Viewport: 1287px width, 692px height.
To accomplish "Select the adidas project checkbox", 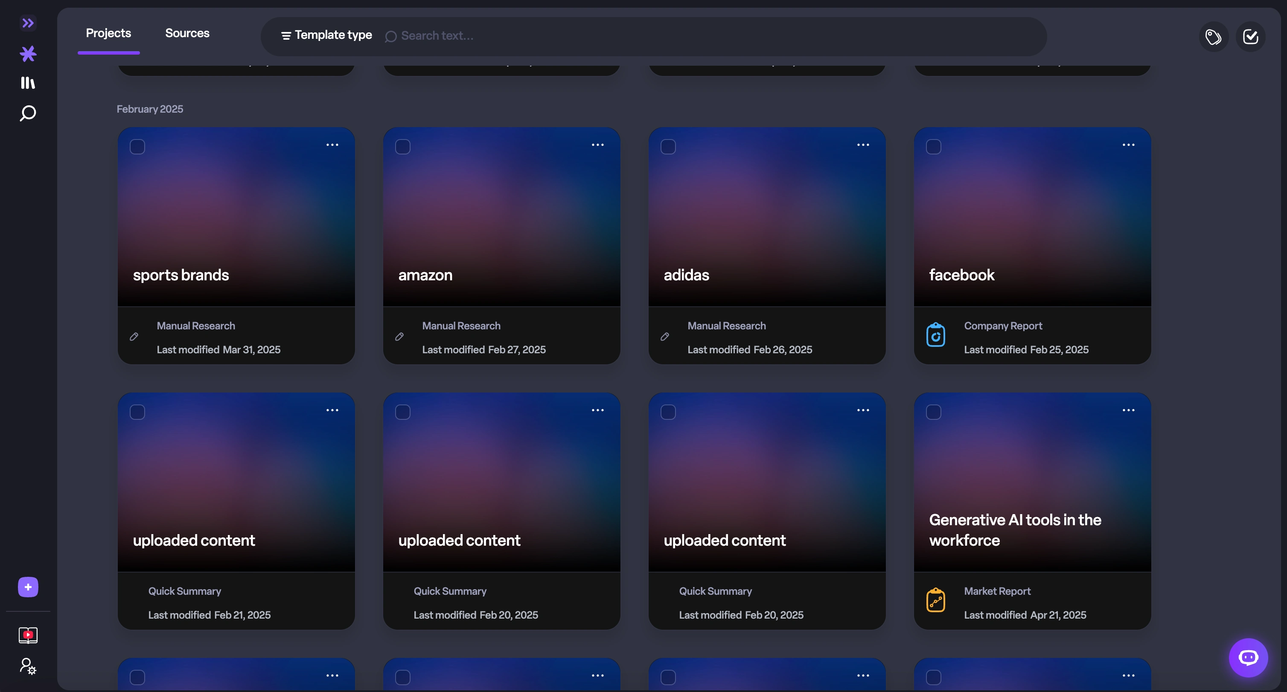I will tap(668, 147).
